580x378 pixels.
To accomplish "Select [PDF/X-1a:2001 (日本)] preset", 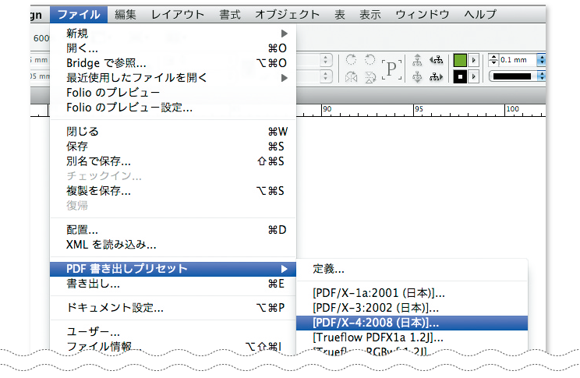I will (x=412, y=293).
